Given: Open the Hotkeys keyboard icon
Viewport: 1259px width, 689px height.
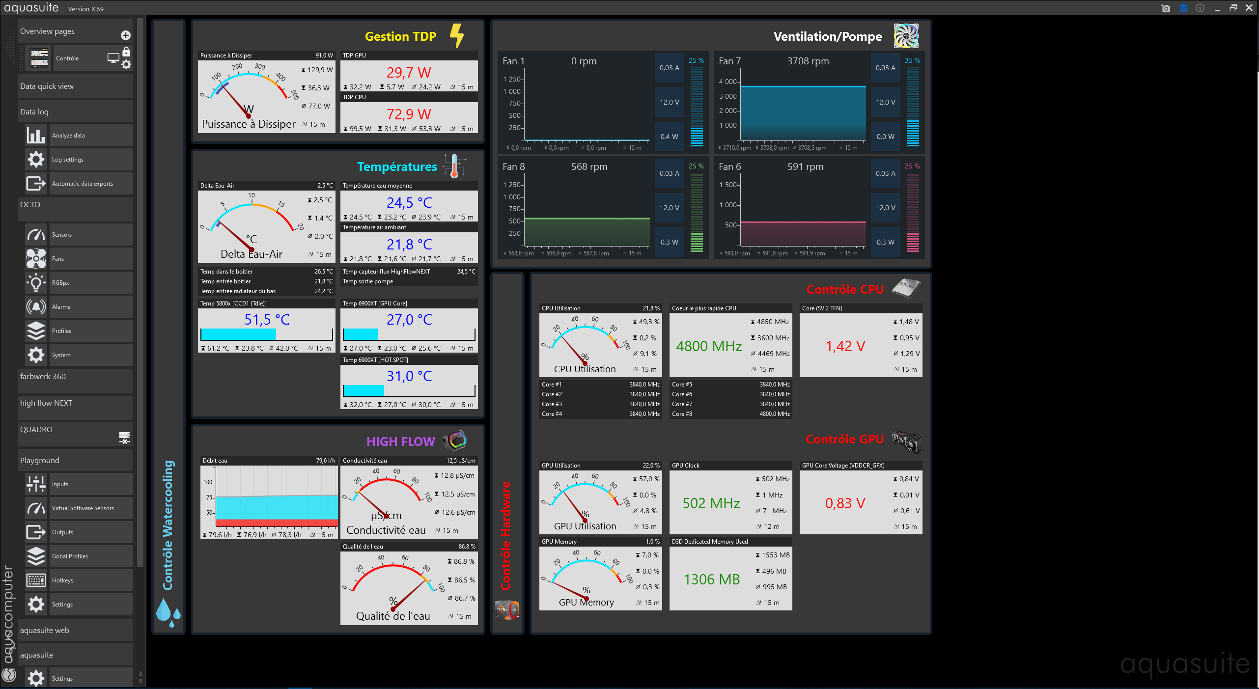Looking at the screenshot, I should pyautogui.click(x=36, y=580).
